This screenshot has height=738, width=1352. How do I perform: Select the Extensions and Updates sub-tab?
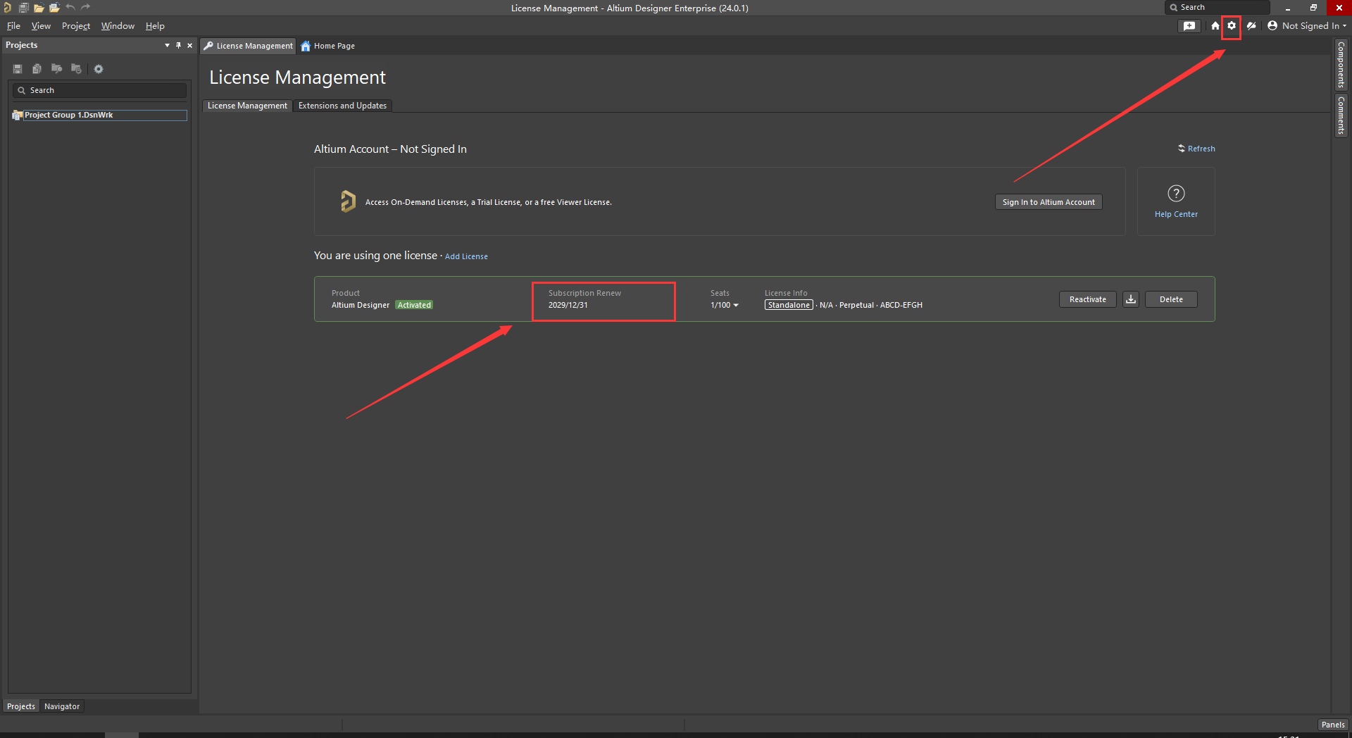click(342, 106)
